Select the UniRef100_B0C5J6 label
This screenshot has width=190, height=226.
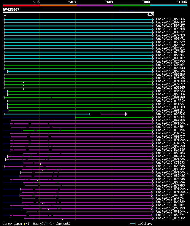point(170,166)
